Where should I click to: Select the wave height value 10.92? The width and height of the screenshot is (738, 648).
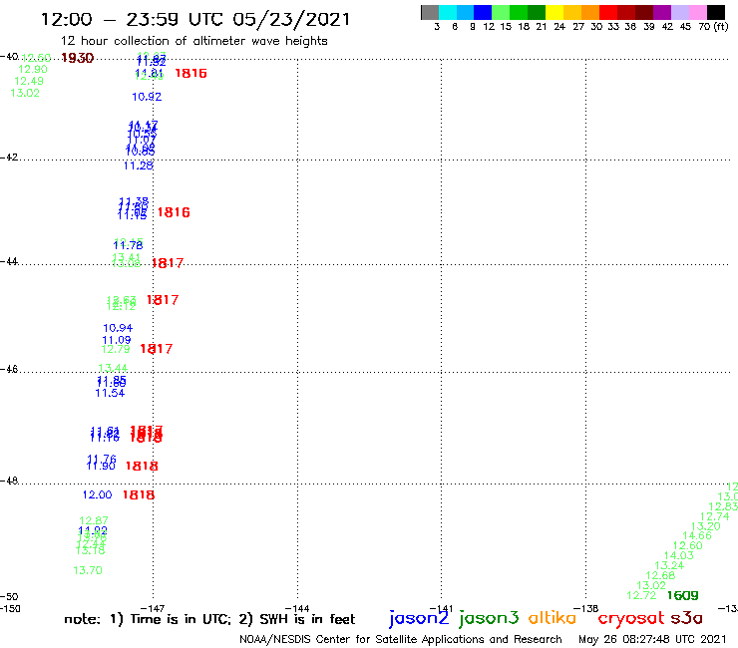[147, 97]
